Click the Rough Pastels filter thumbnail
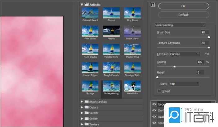Screen dimensions: 218x127 [111, 68]
